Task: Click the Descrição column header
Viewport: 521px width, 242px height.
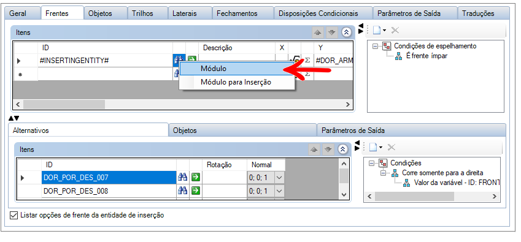Action: pos(237,48)
